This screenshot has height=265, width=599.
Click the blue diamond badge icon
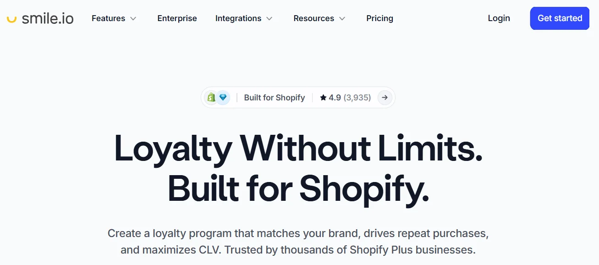223,97
